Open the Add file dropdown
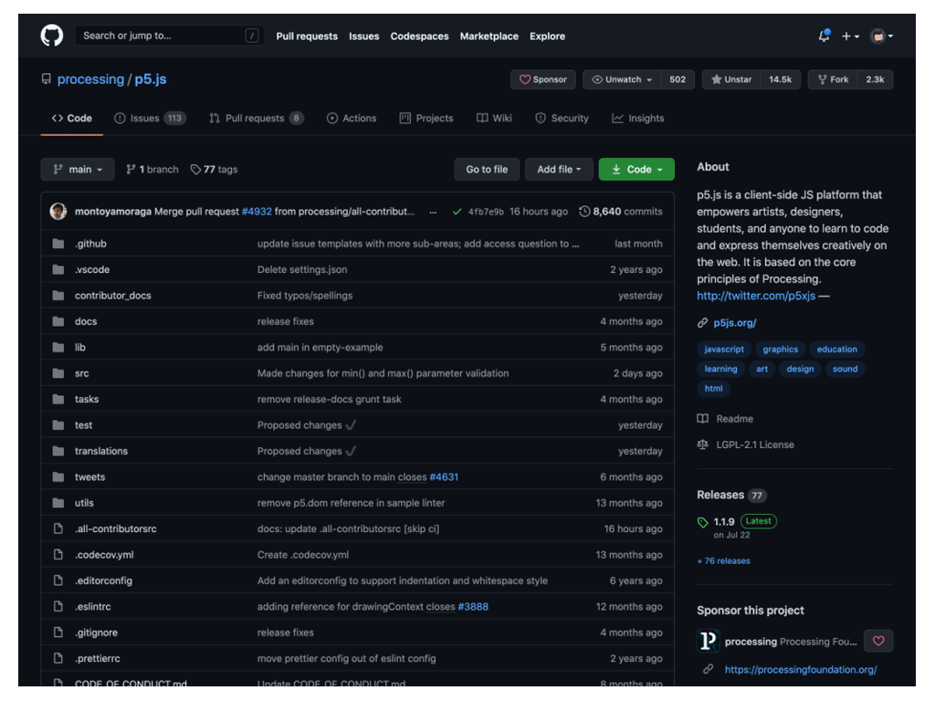Screen dimensions: 935x701 click(x=558, y=169)
